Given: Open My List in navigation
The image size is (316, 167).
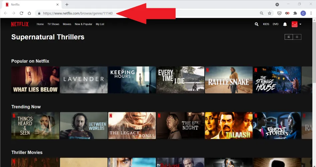Looking at the screenshot, I should point(100,24).
